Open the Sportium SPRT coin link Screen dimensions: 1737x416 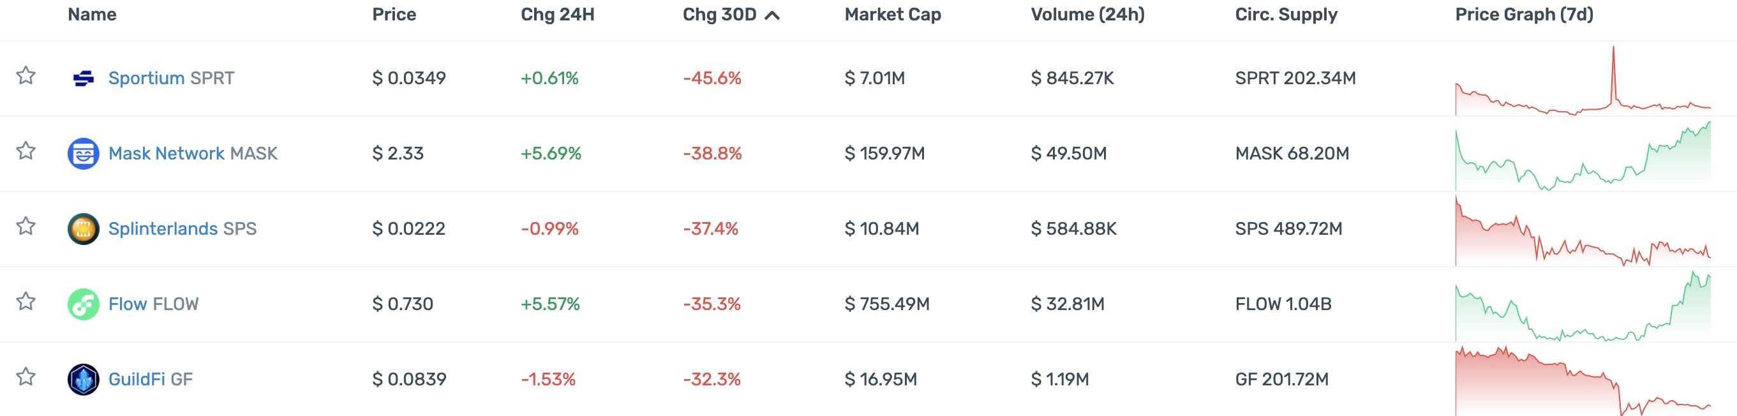click(x=171, y=78)
